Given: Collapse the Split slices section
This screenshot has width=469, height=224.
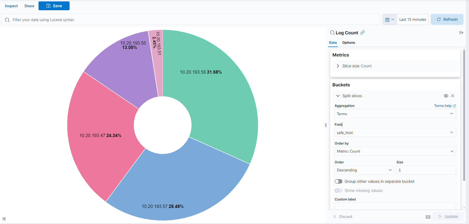Looking at the screenshot, I should [338, 96].
